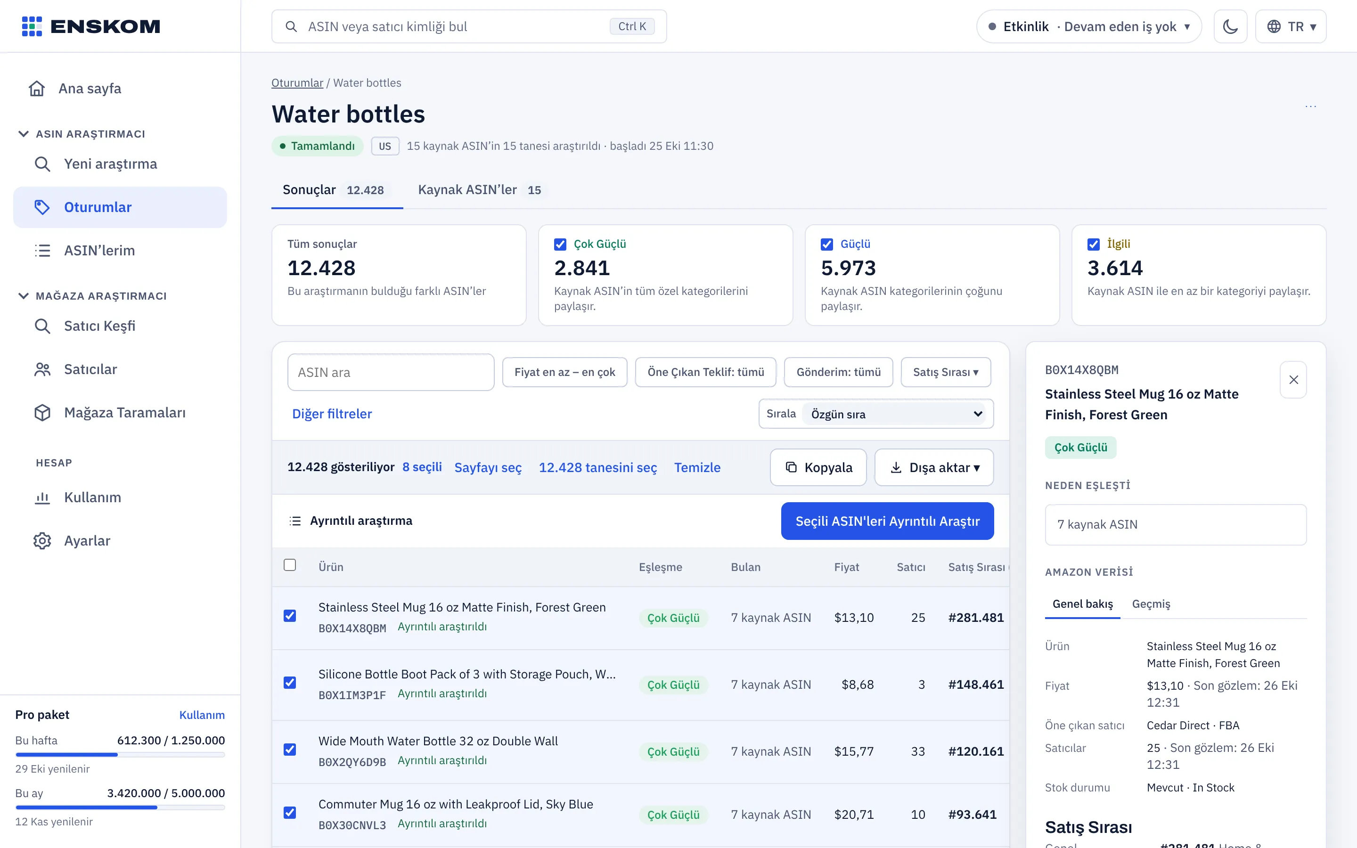This screenshot has width=1357, height=848.
Task: Click the globe language icon
Action: click(1274, 26)
